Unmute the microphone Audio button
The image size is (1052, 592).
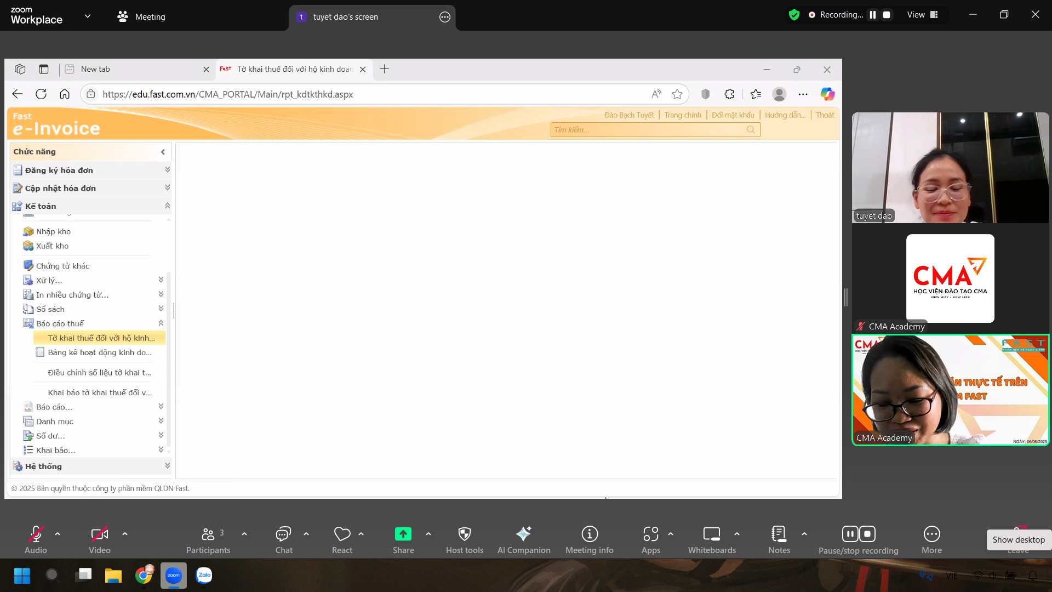pos(36,533)
